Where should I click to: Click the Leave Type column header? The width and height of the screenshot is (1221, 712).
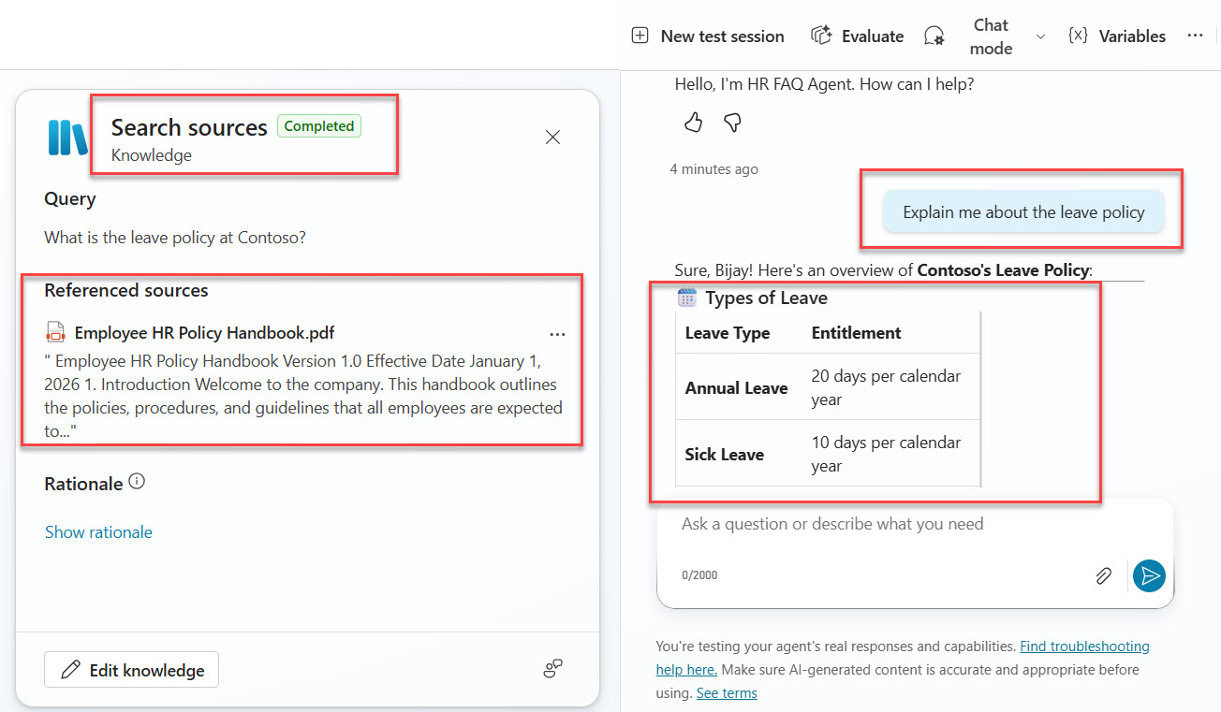(728, 333)
